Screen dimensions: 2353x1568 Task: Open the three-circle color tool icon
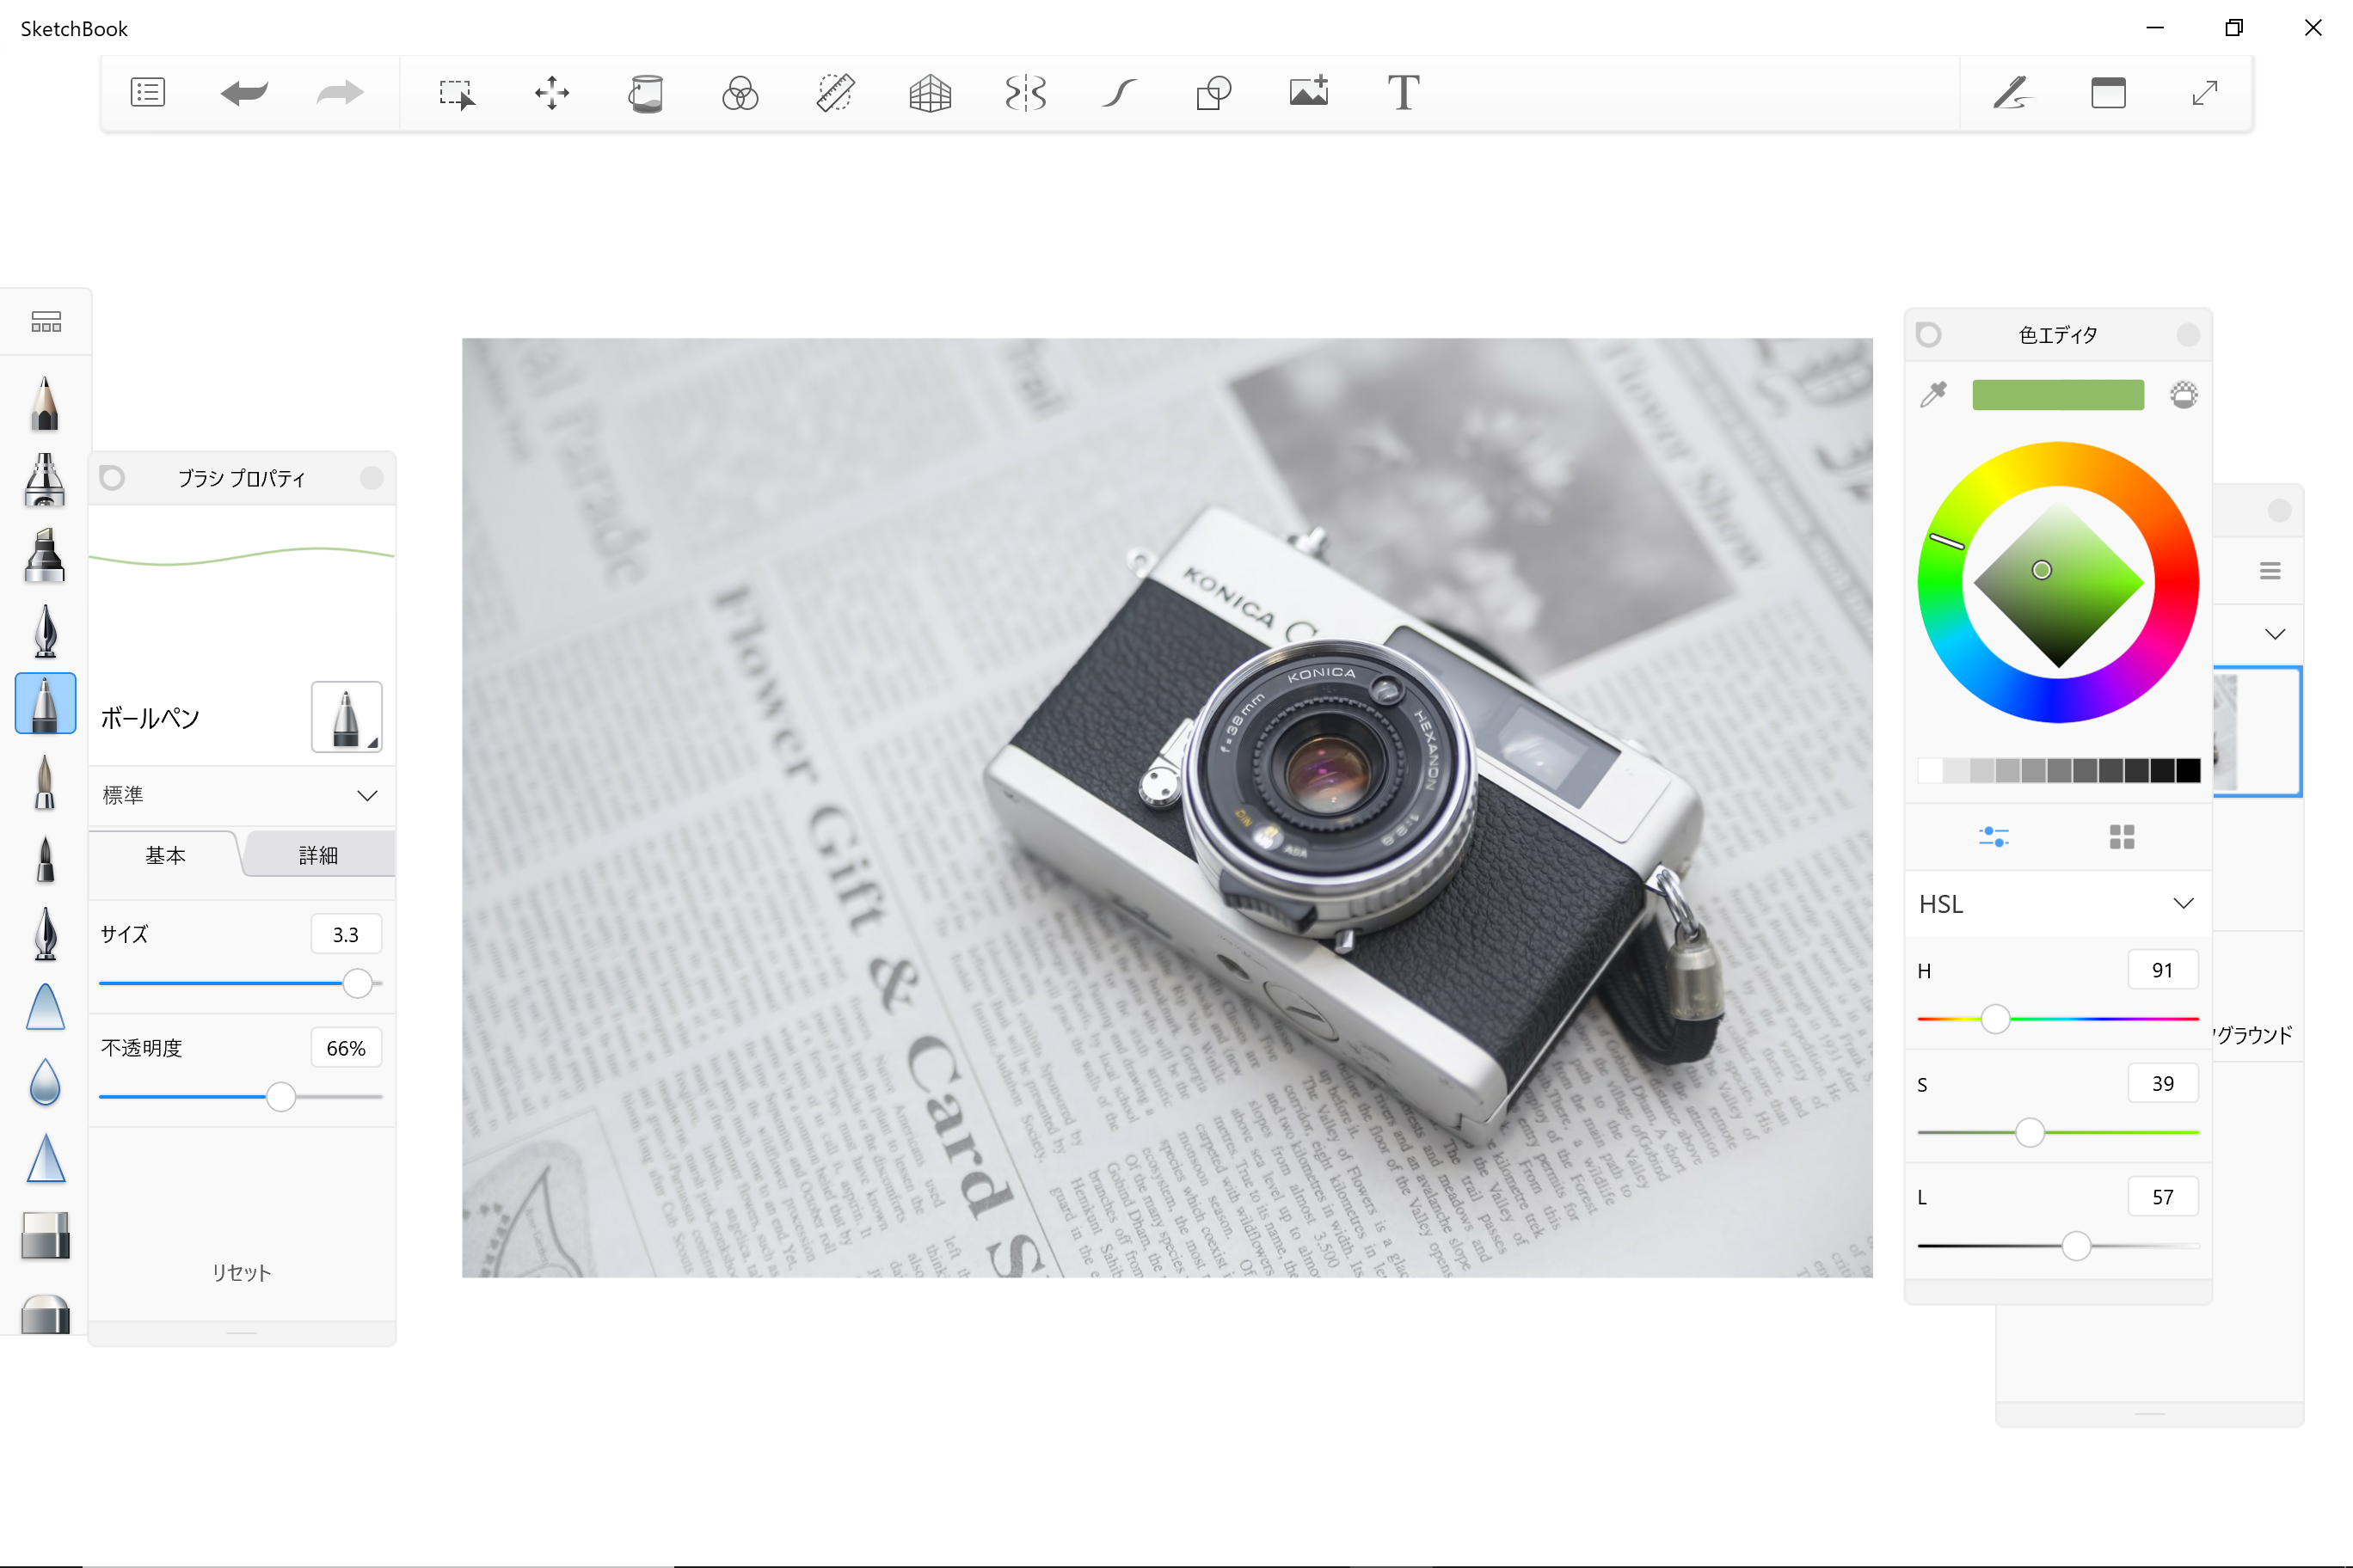(x=740, y=93)
